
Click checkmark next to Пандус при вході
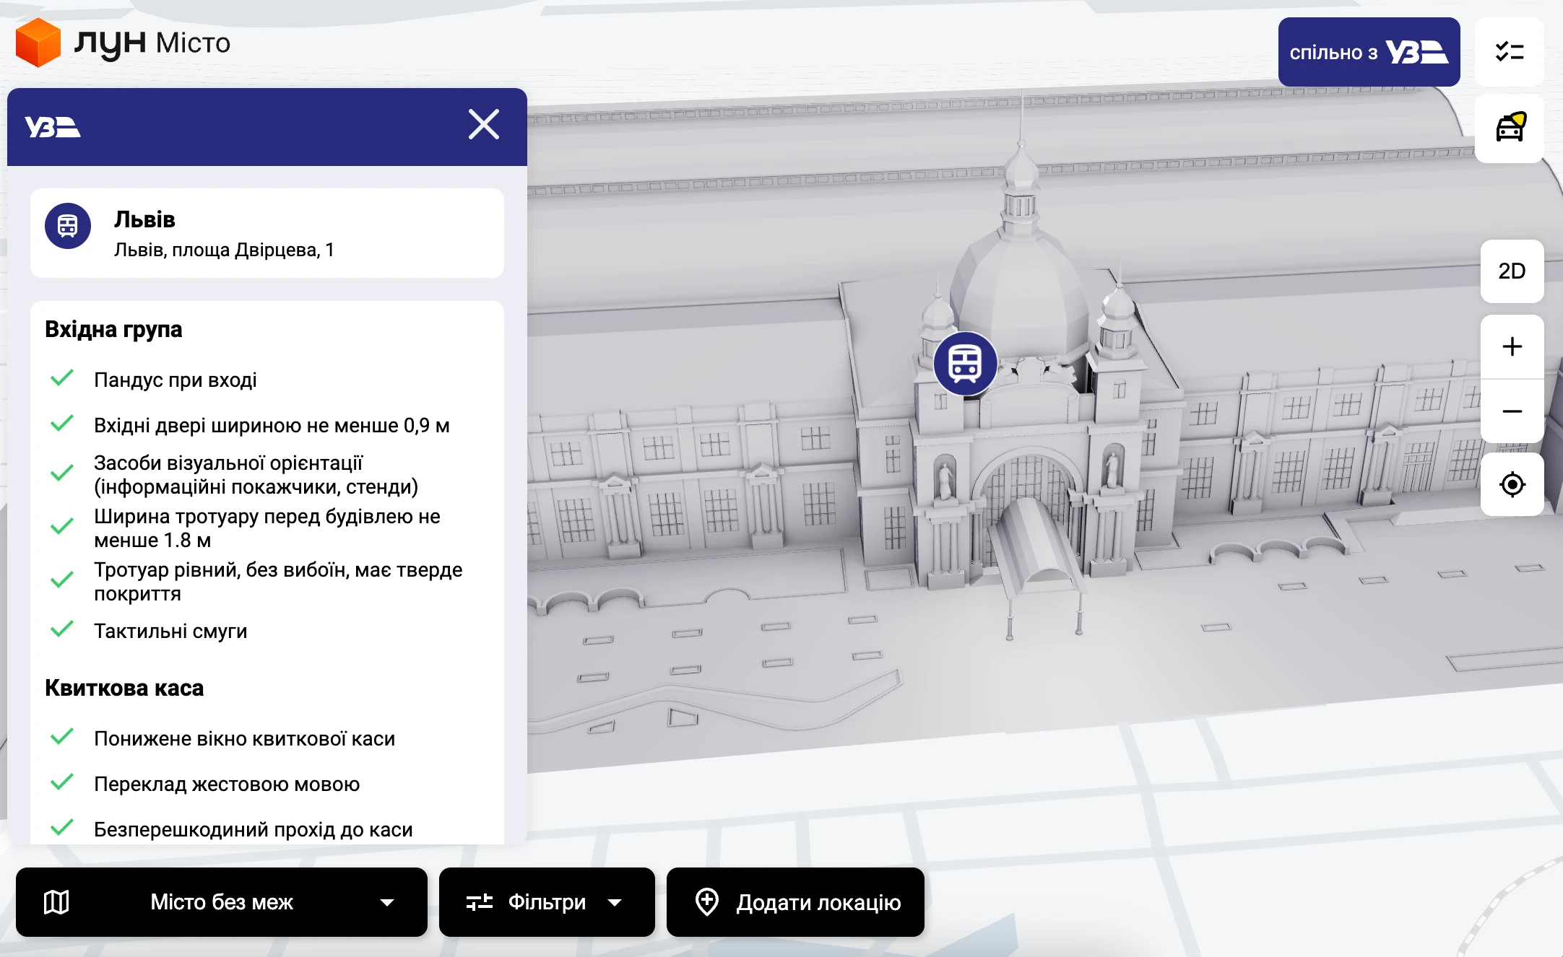[62, 378]
